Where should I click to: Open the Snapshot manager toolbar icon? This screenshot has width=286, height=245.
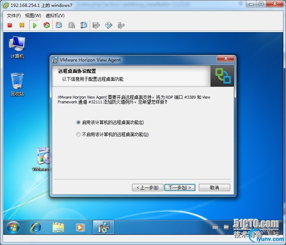click(x=84, y=25)
